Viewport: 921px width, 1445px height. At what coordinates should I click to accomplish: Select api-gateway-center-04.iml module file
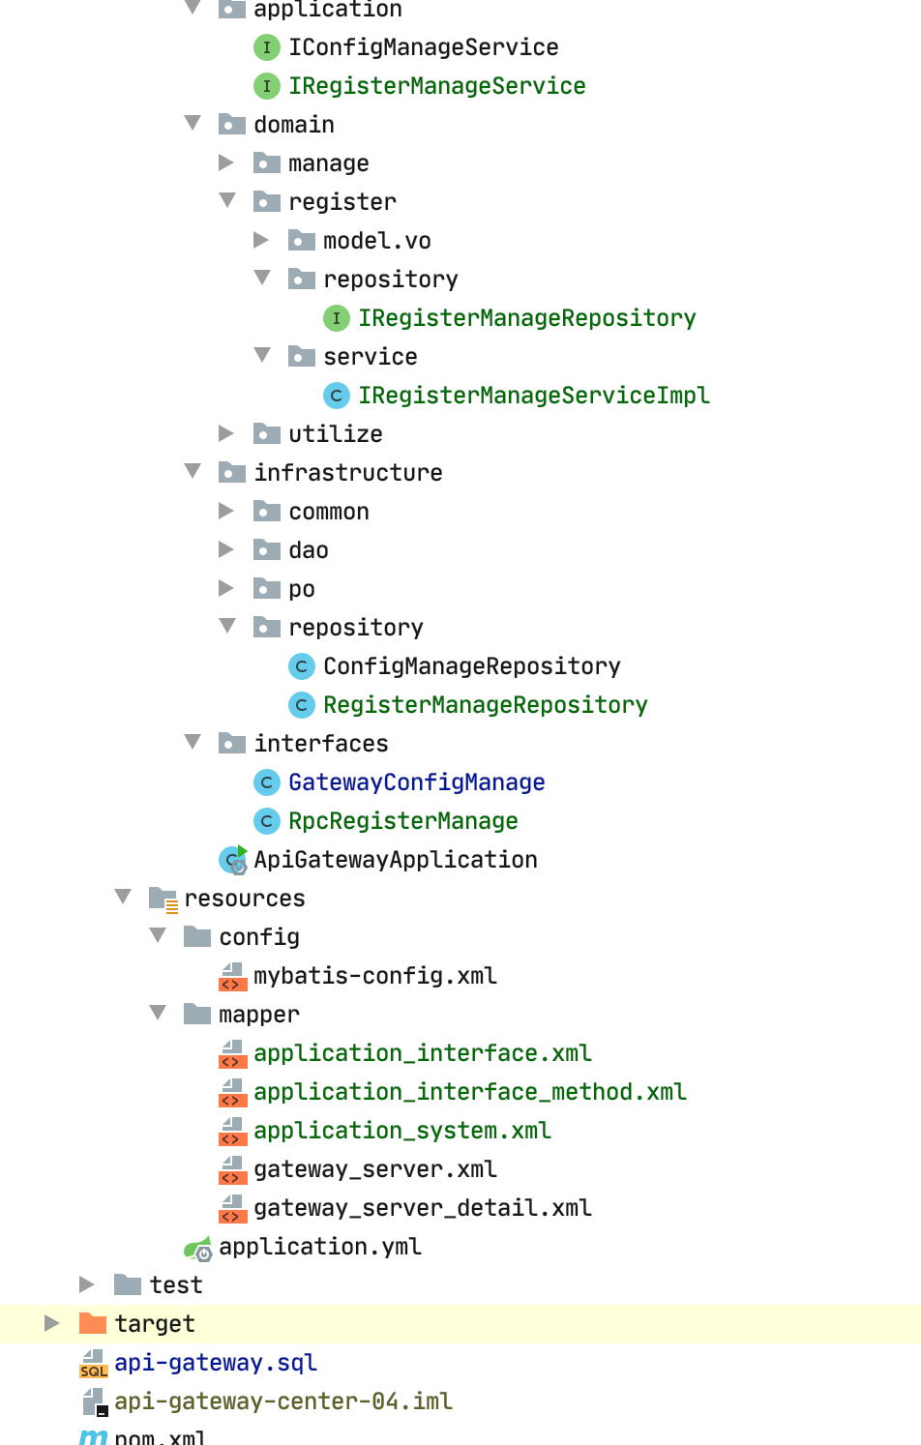coord(282,1401)
